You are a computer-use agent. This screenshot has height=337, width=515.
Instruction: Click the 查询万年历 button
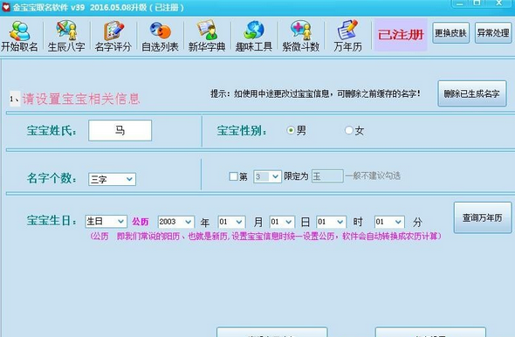483,217
